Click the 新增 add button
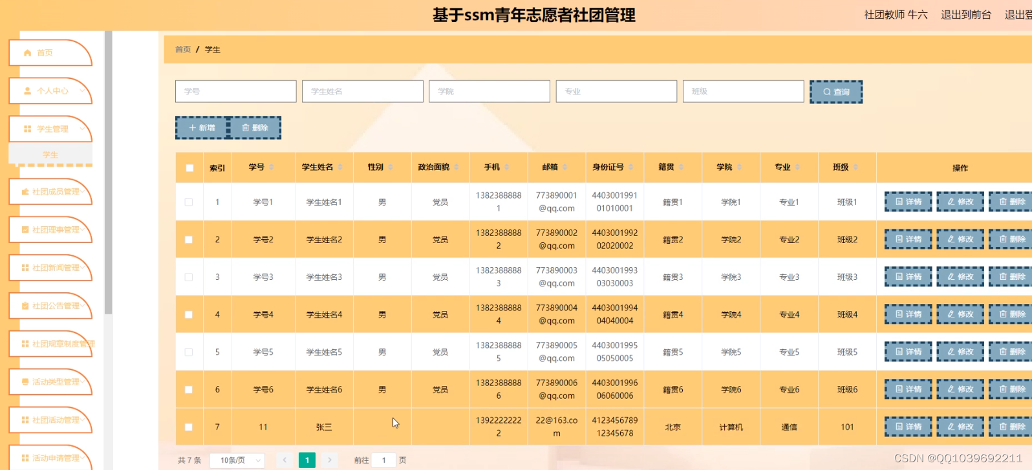Image resolution: width=1032 pixels, height=470 pixels. pyautogui.click(x=202, y=128)
